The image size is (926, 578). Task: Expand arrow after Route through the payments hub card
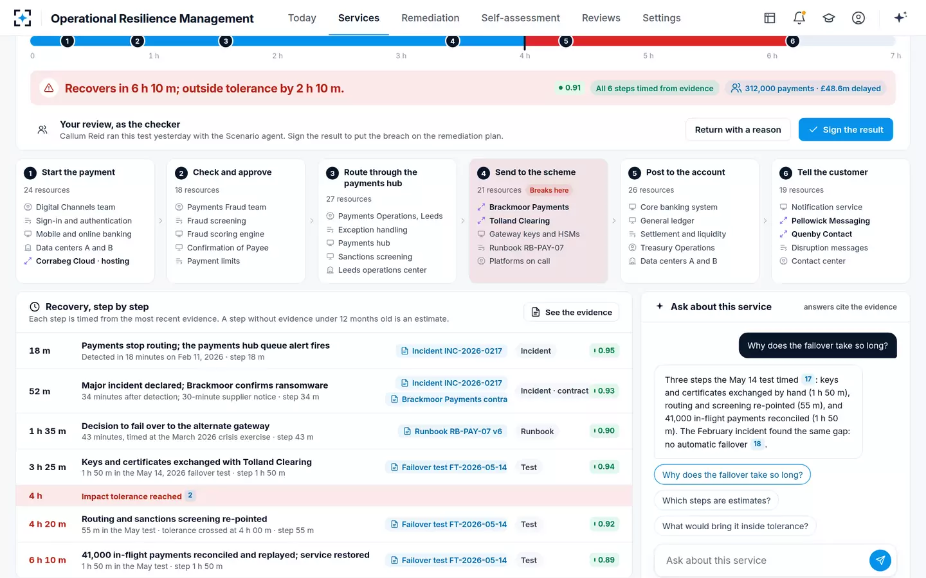tap(463, 221)
